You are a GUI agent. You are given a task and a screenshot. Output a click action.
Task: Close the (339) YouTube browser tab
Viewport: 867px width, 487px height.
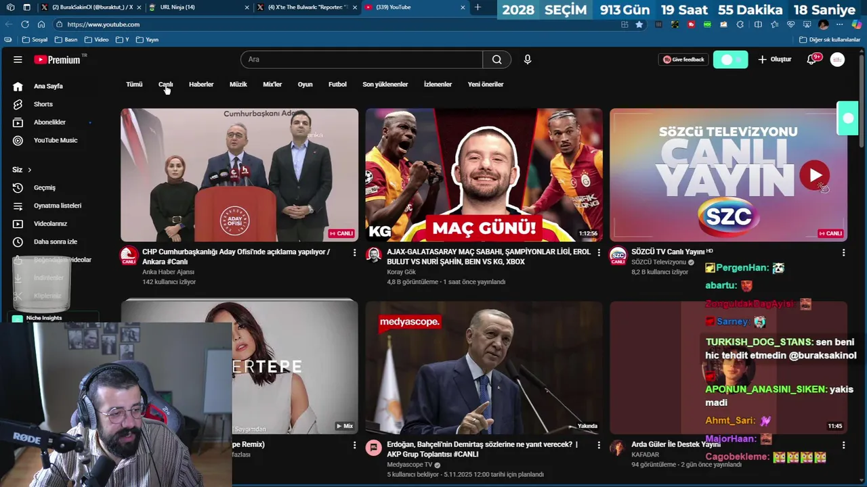[x=463, y=7]
